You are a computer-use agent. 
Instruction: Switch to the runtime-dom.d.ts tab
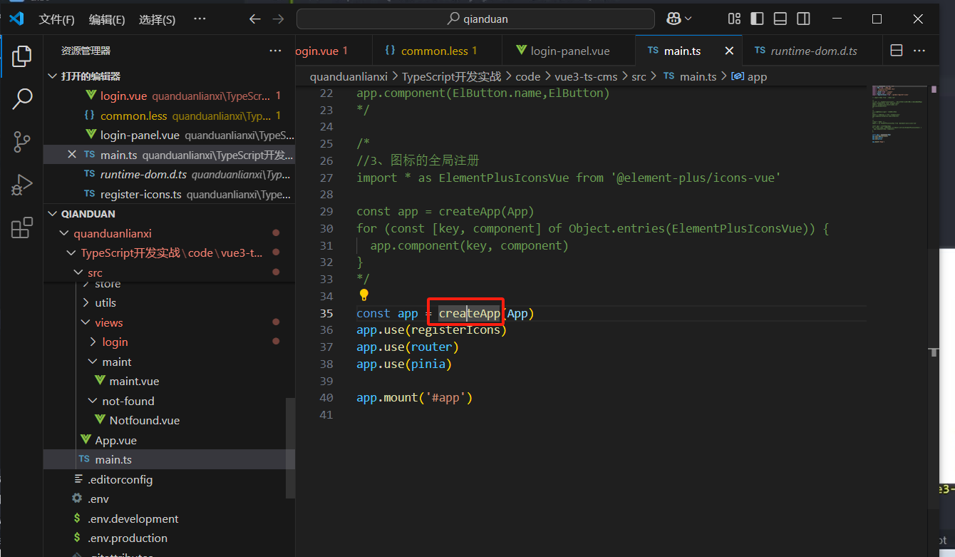[x=812, y=51]
